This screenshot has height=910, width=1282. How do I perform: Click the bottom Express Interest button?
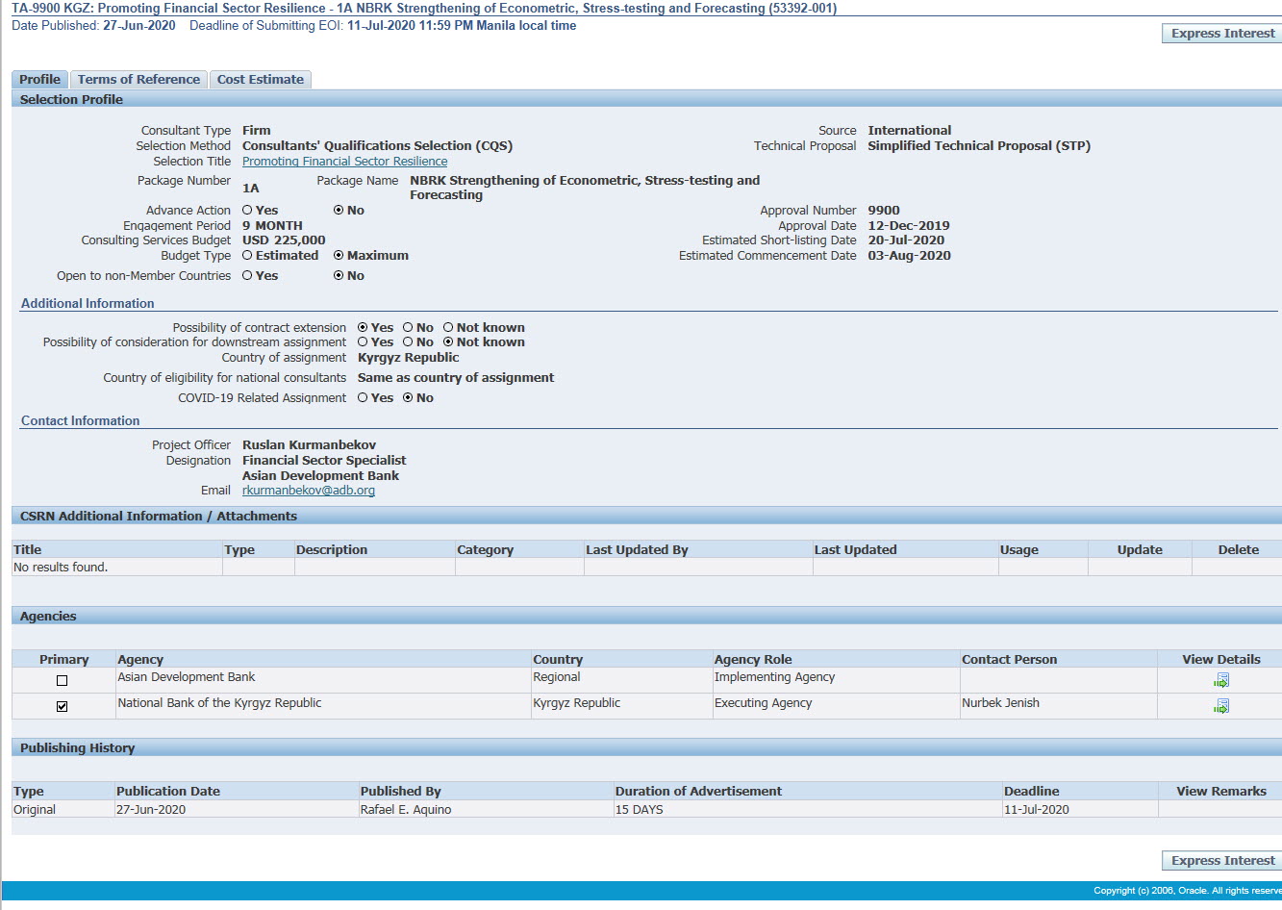pos(1222,861)
